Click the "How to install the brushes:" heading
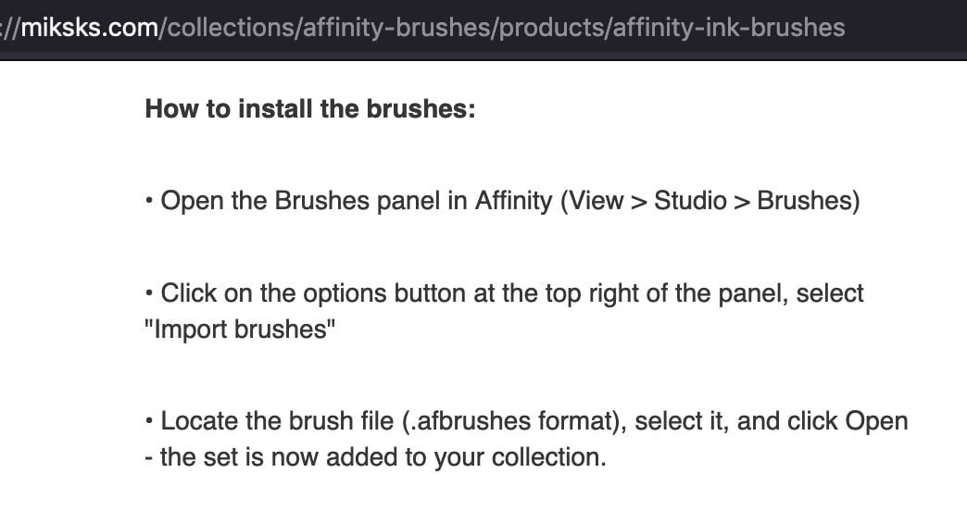The width and height of the screenshot is (967, 511). pyautogui.click(x=310, y=109)
